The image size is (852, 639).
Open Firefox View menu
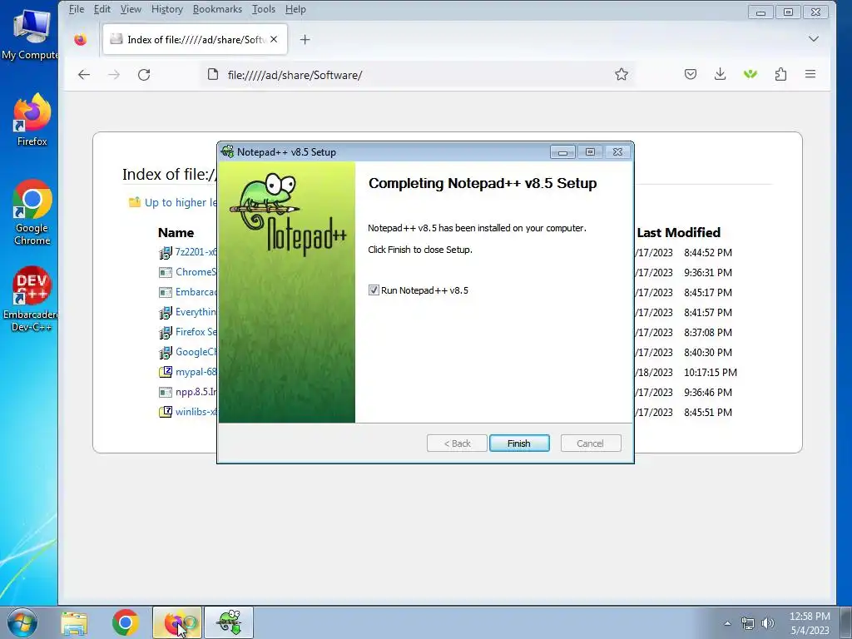tap(131, 9)
